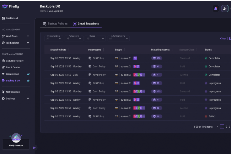231x154 pixels.
Task: Click the red Failed status icon
Action: [206, 116]
